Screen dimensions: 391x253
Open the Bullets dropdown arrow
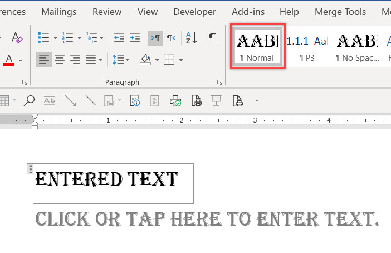56,38
